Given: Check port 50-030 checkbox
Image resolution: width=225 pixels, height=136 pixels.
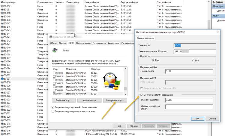Looking at the screenshot, I should pos(54,90).
